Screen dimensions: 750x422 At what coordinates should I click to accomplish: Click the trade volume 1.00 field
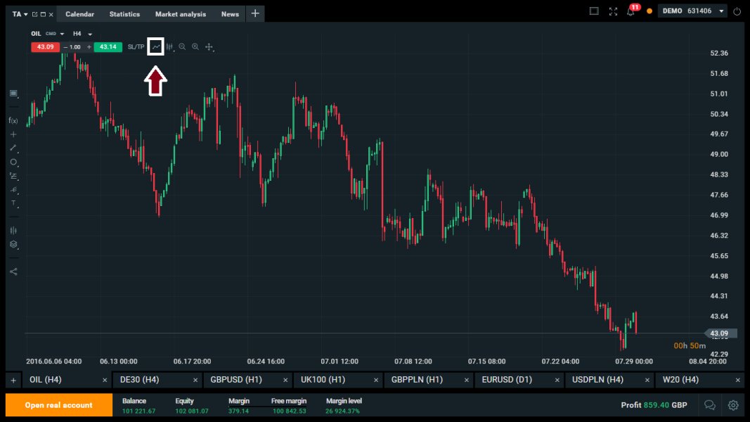pyautogui.click(x=75, y=47)
